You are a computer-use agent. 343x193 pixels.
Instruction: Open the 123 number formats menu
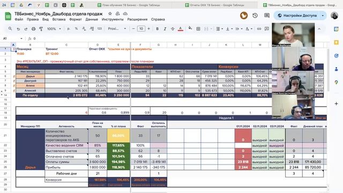(x=100, y=28)
